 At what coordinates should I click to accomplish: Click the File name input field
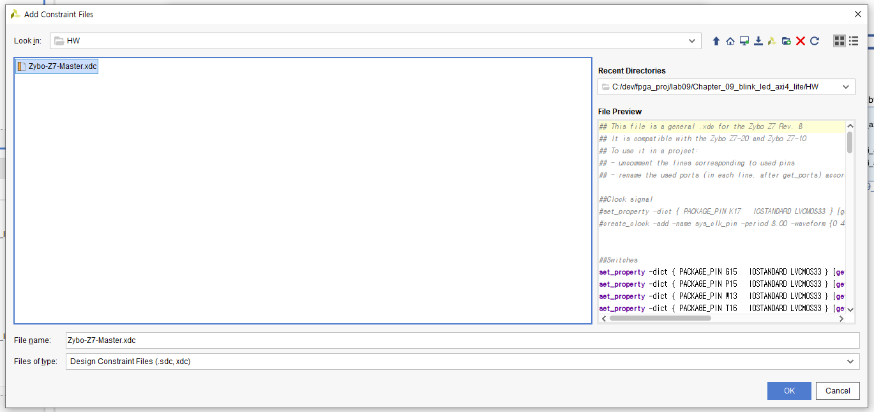point(462,340)
